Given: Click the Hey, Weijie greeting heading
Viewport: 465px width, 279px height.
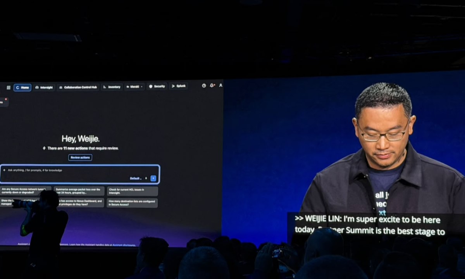Looking at the screenshot, I should [x=80, y=138].
